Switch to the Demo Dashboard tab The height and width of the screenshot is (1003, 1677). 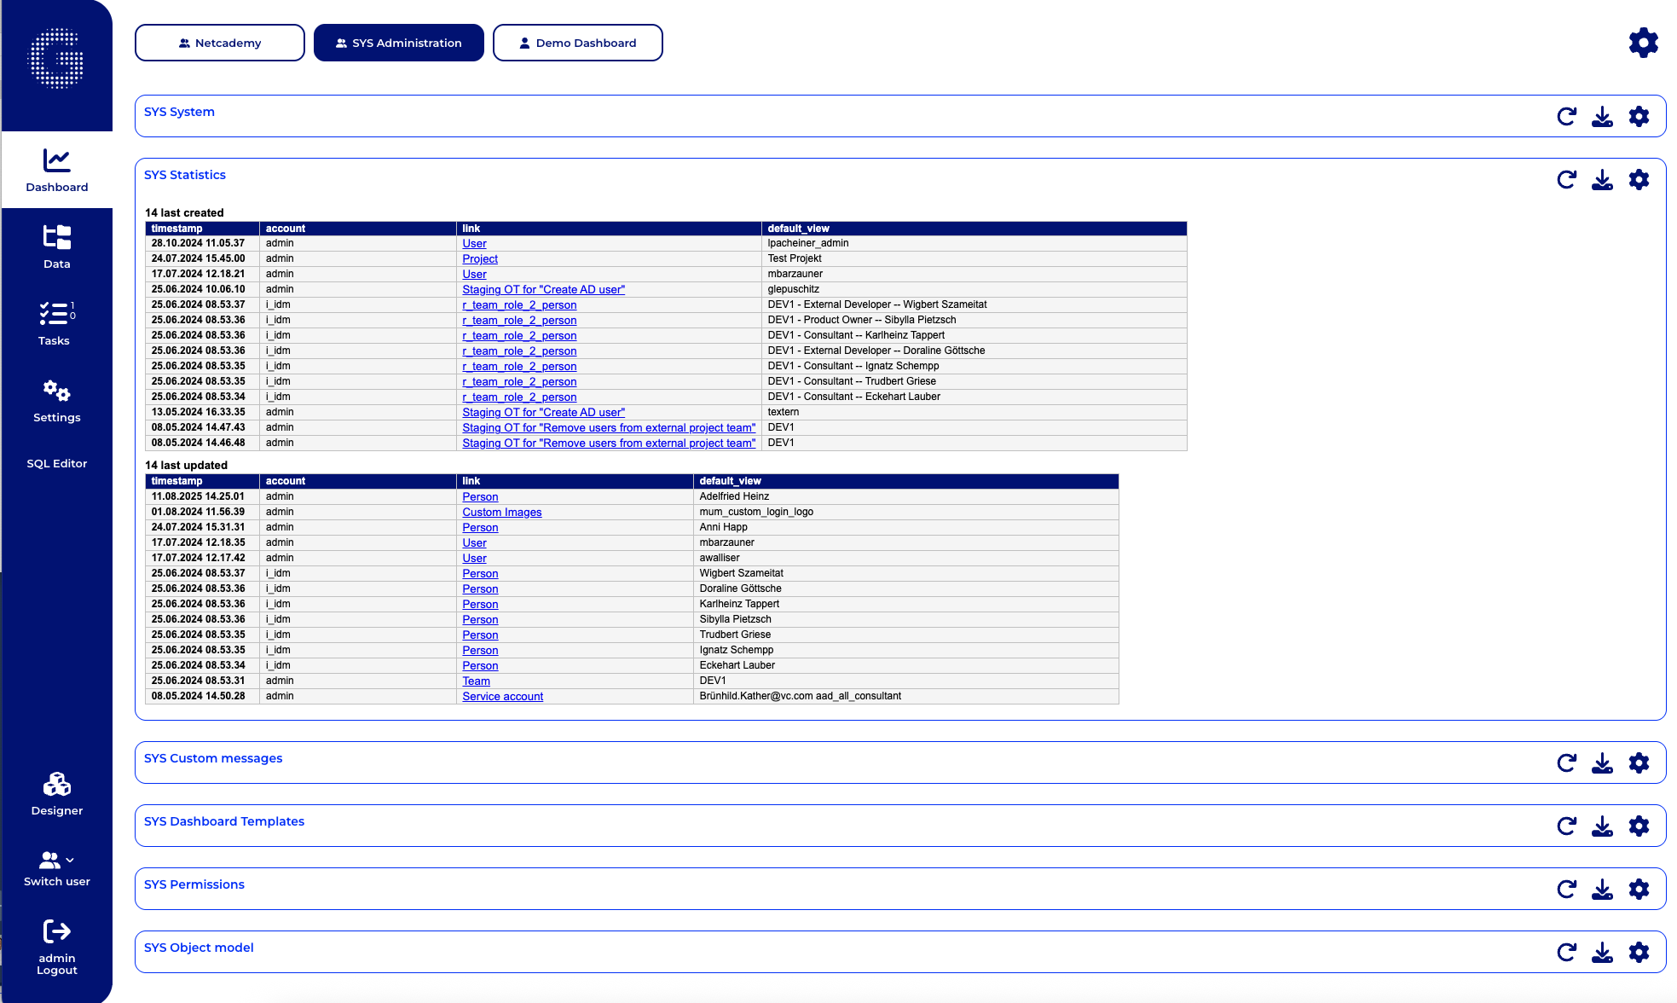(577, 43)
